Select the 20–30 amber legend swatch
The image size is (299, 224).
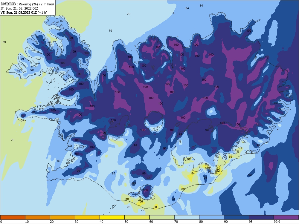(x=62, y=217)
